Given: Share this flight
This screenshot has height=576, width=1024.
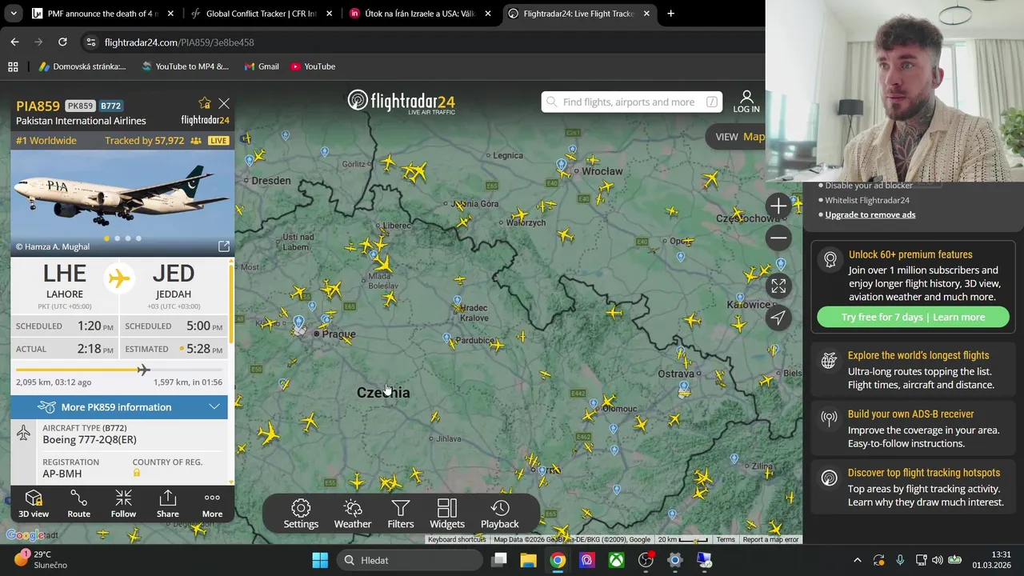Looking at the screenshot, I should pos(168,505).
